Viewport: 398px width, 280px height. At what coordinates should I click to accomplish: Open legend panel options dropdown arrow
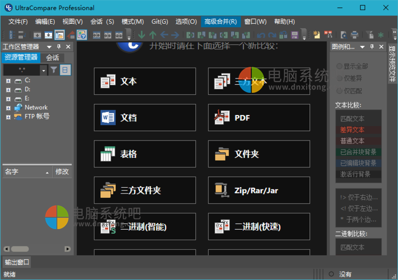(x=362, y=47)
